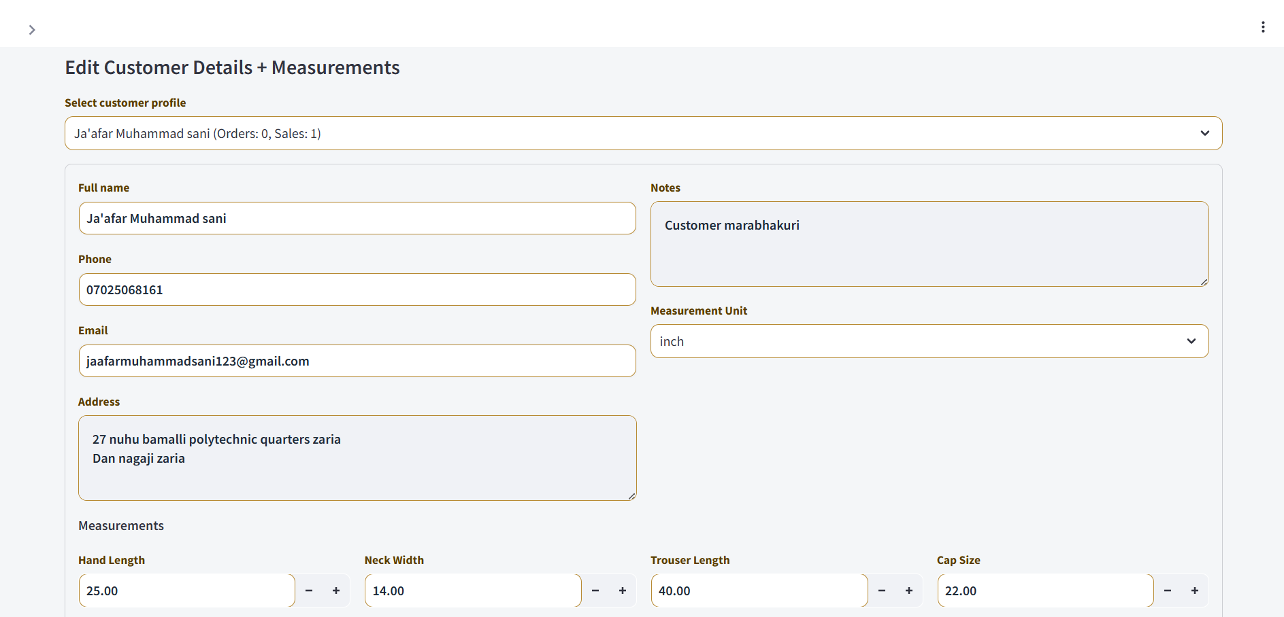
Task: Click the Notes text area
Action: pyautogui.click(x=929, y=244)
